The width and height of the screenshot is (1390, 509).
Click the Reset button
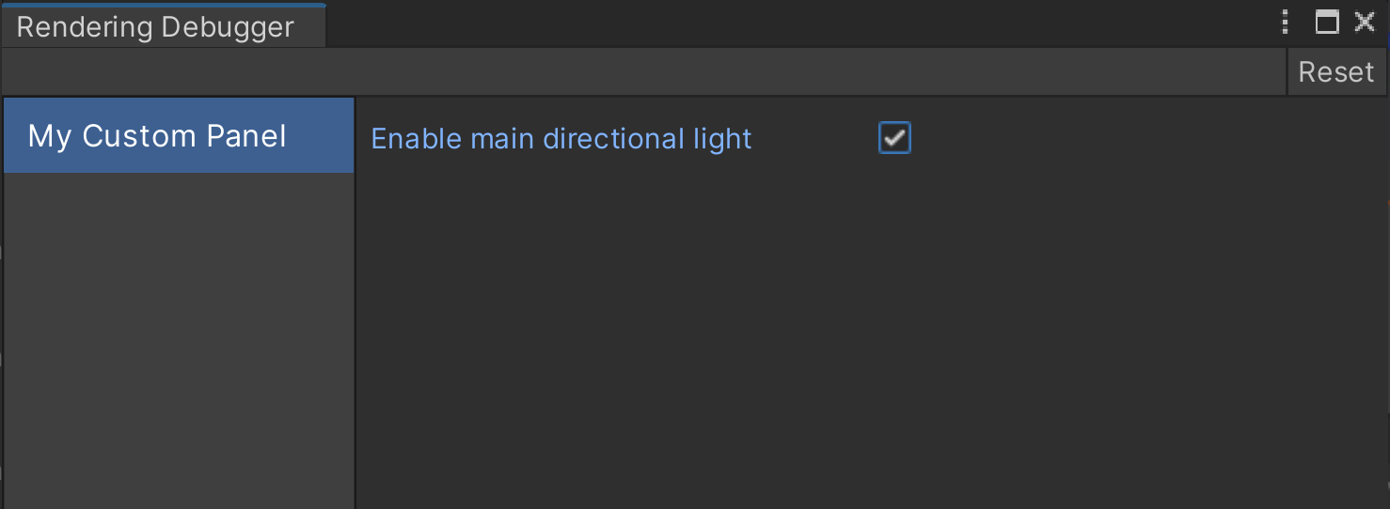(1336, 72)
